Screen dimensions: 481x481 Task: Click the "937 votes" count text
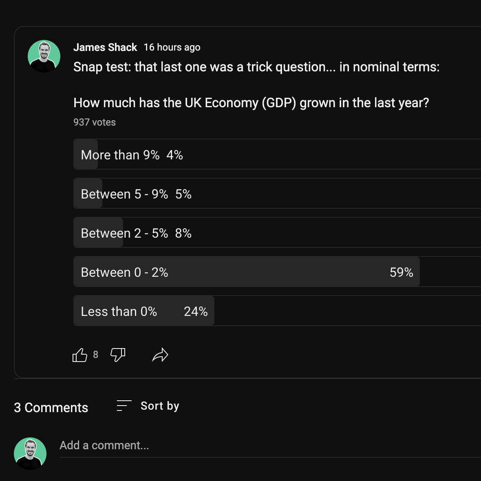click(95, 122)
